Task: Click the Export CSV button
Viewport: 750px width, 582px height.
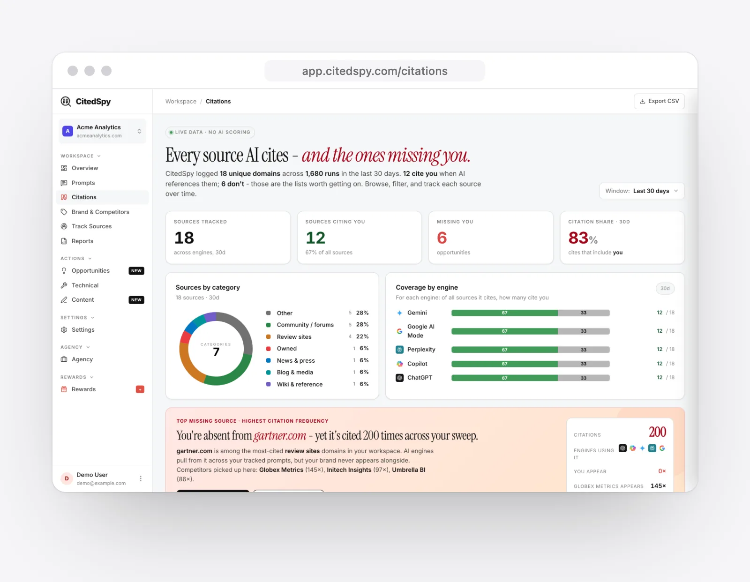Action: [x=659, y=101]
